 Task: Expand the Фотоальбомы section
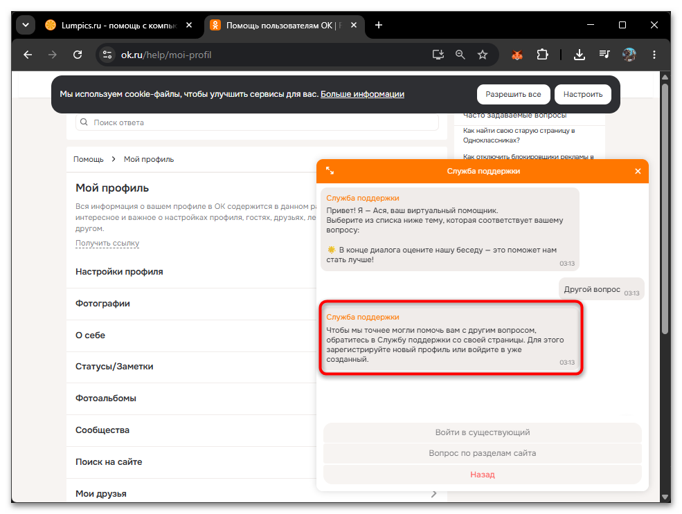coord(191,398)
